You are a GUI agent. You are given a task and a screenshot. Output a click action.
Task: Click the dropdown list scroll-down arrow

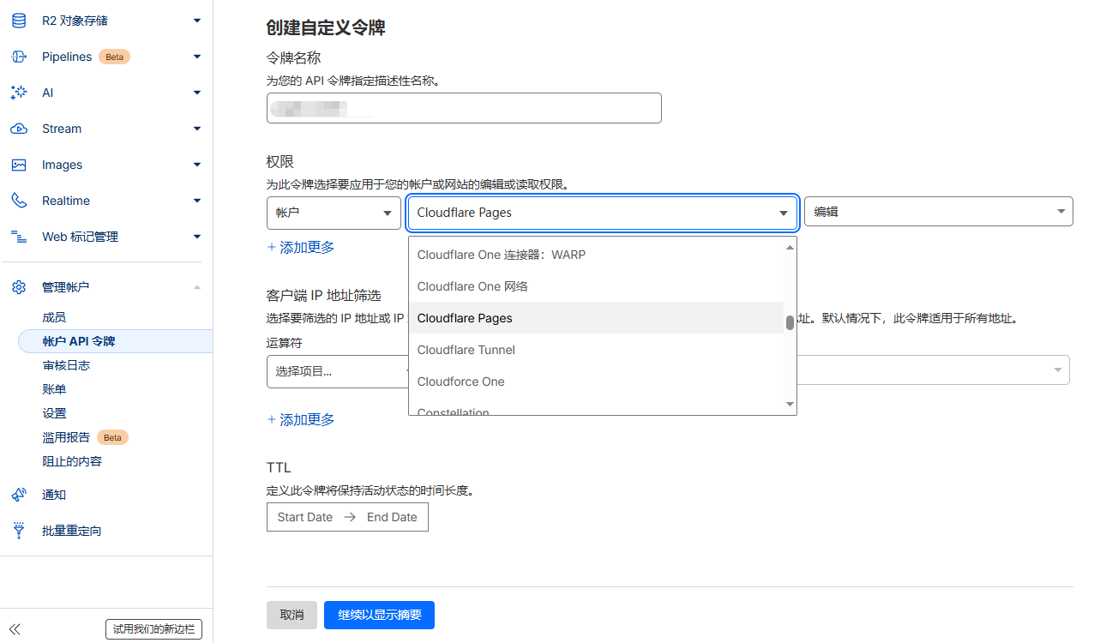[x=790, y=405]
